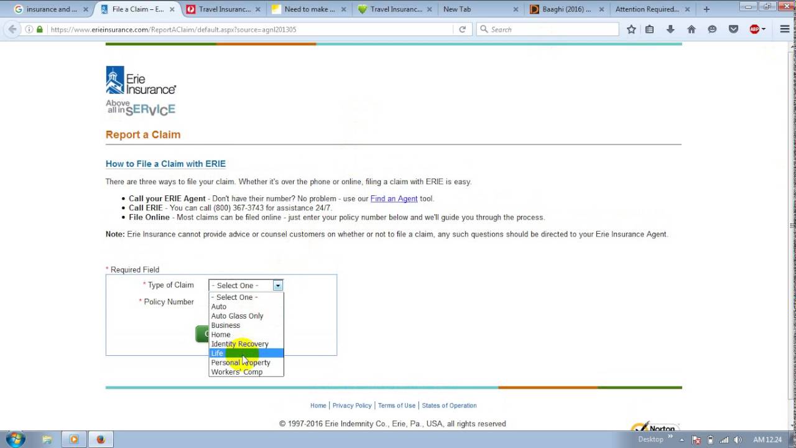This screenshot has height=448, width=796.
Task: Collapse the Type of Claim dropdown arrow
Action: coord(277,286)
